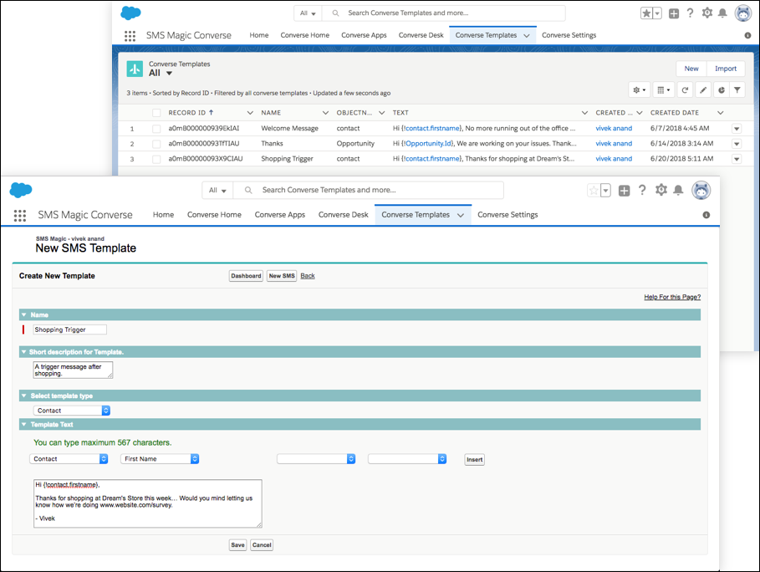Image resolution: width=760 pixels, height=572 pixels.
Task: Collapse the Short description for Template section
Action: 23,352
